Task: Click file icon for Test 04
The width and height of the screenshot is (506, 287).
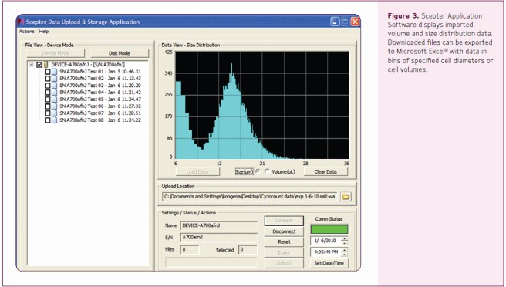Action: pos(54,93)
